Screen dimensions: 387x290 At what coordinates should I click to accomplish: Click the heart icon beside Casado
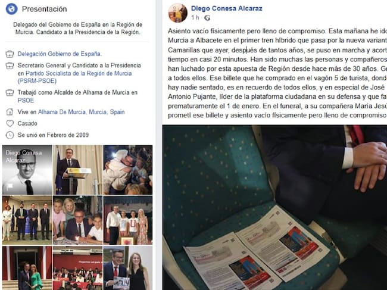pos(10,123)
